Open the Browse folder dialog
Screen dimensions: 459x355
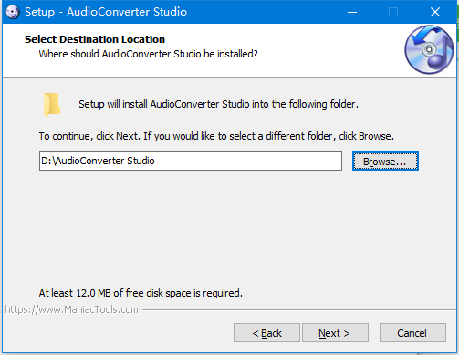pyautogui.click(x=385, y=162)
